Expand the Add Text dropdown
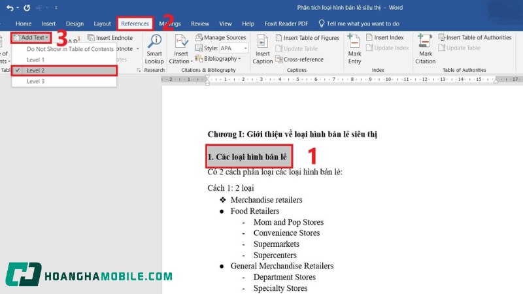The height and width of the screenshot is (294, 523). point(32,38)
